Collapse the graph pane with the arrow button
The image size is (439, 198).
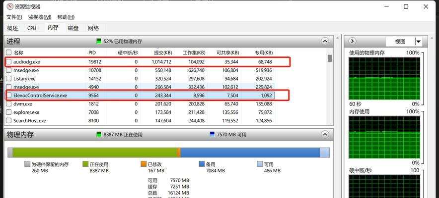pos(353,41)
